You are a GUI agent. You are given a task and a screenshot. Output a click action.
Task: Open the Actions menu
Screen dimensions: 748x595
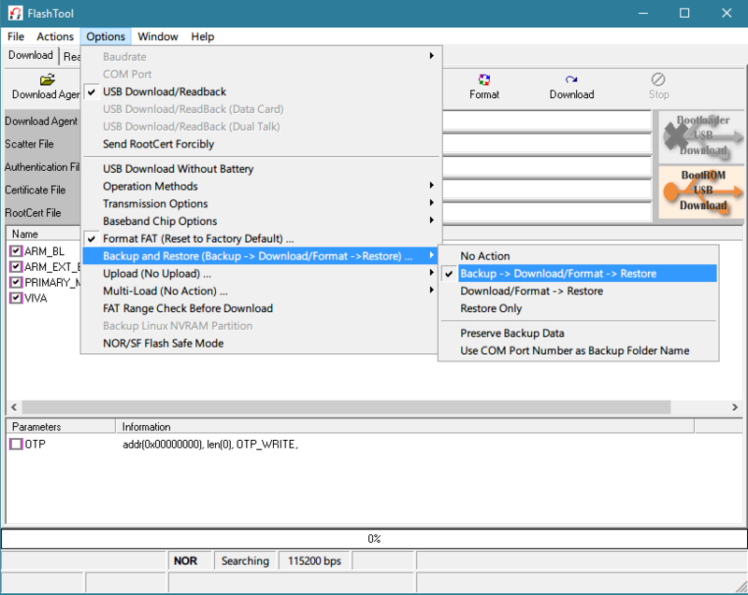point(55,36)
